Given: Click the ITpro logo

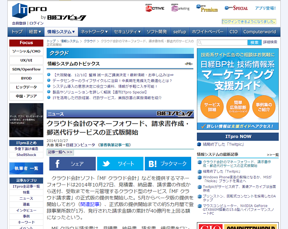Looking at the screenshot, I should 30,10.
